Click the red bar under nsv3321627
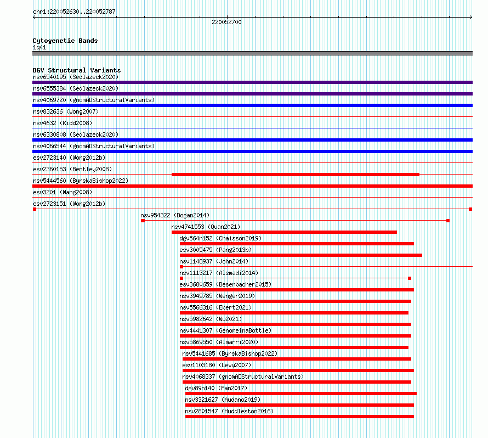This screenshot has height=438, width=488. (x=300, y=405)
